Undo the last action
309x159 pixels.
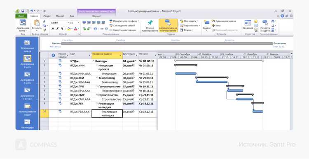pyautogui.click(x=32, y=11)
